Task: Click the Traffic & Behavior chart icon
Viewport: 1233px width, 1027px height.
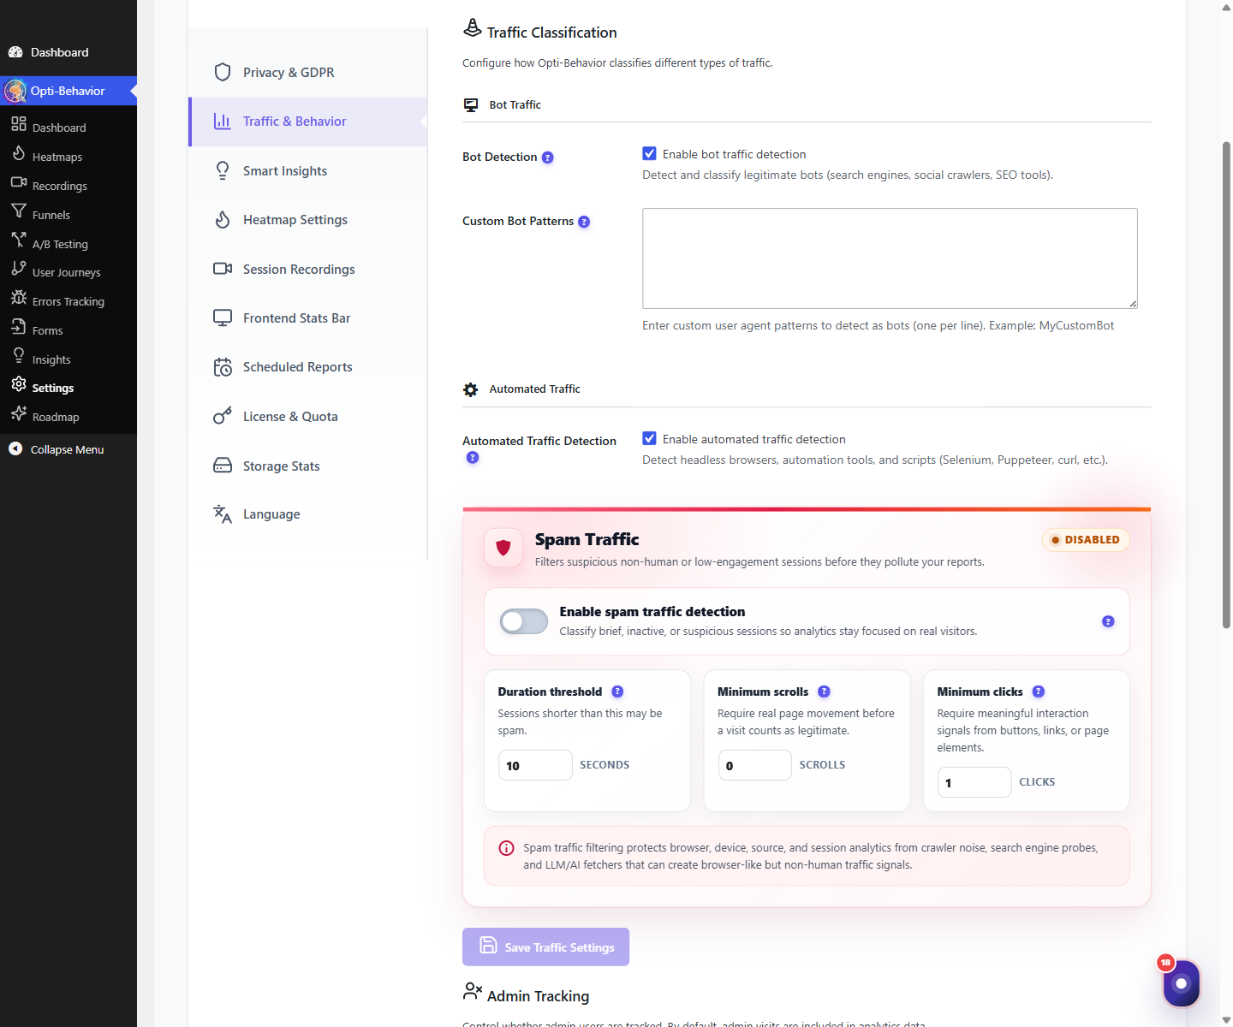Action: [x=223, y=122]
